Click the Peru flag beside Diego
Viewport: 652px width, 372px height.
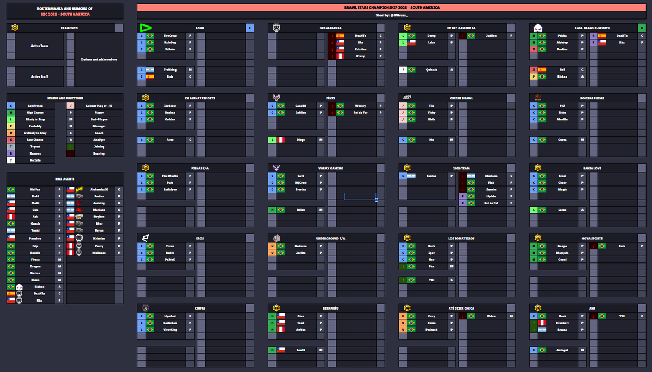coord(281,140)
